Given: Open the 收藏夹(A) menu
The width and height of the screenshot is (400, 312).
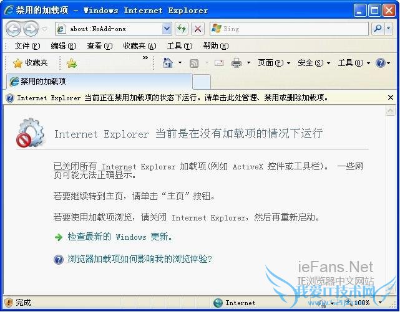Looking at the screenshot, I should (x=140, y=46).
